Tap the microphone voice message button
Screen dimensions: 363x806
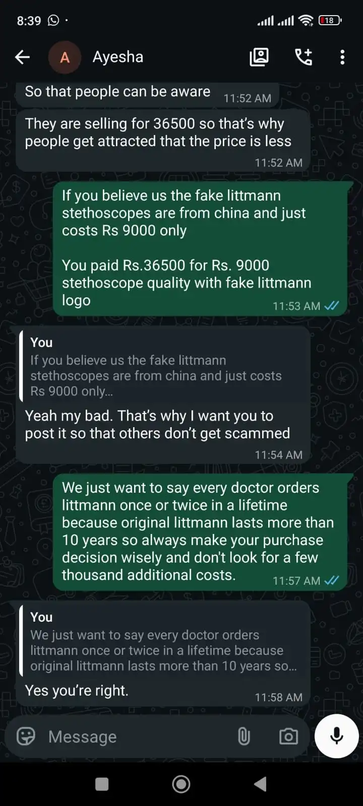[x=336, y=736]
